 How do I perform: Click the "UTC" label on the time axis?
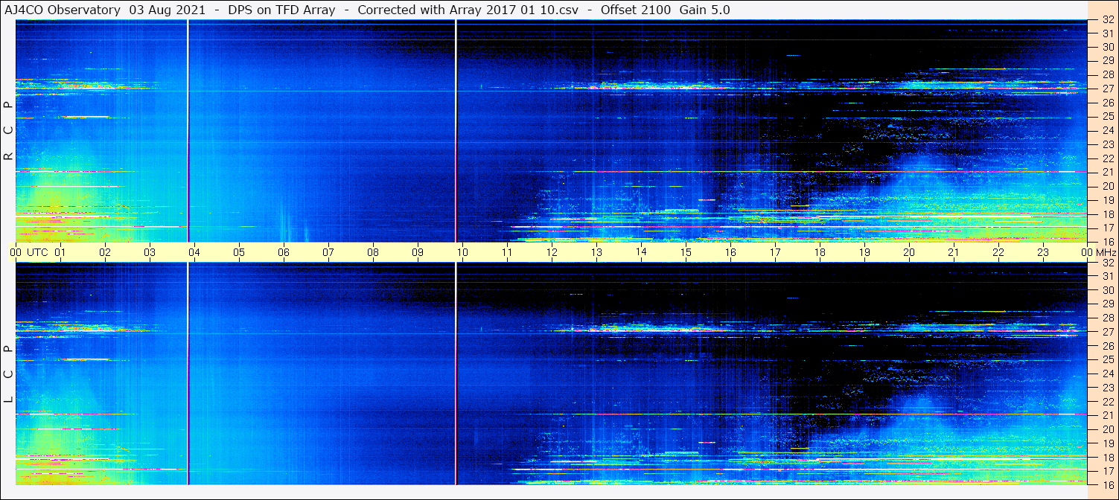pos(37,252)
